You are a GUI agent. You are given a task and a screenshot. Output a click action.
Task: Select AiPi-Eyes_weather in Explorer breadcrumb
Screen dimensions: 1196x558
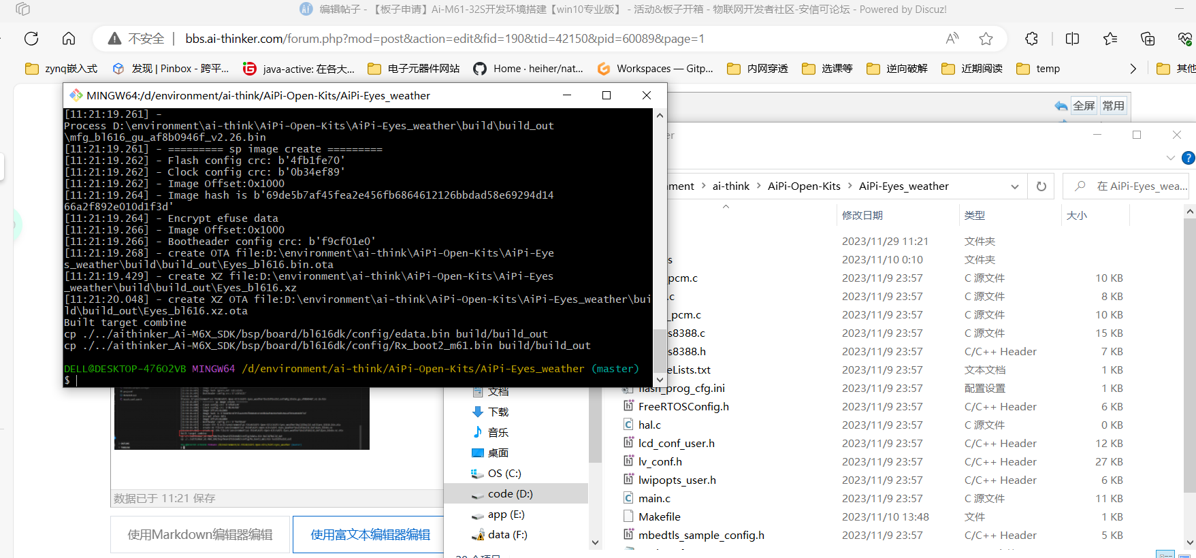[903, 186]
